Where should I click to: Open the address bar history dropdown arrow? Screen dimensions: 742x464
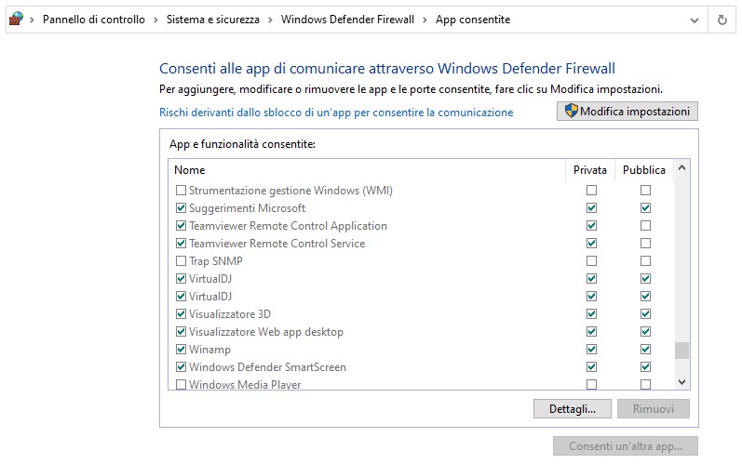(694, 20)
